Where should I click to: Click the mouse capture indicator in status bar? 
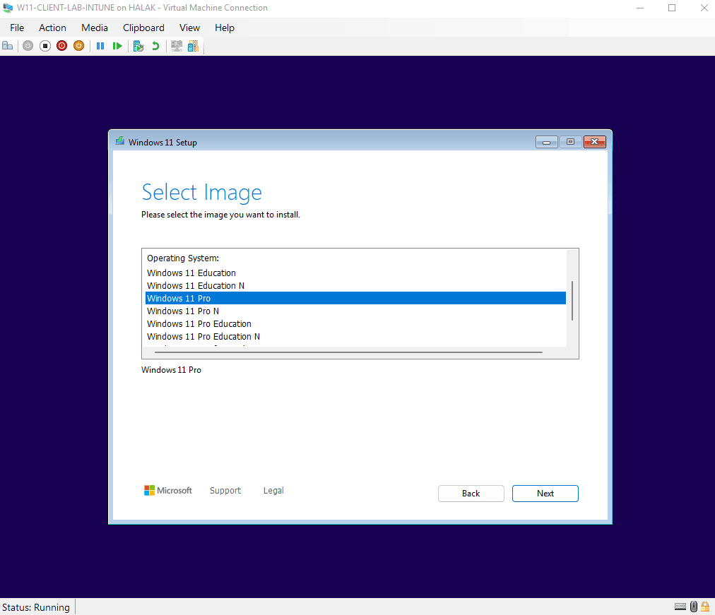point(693,607)
